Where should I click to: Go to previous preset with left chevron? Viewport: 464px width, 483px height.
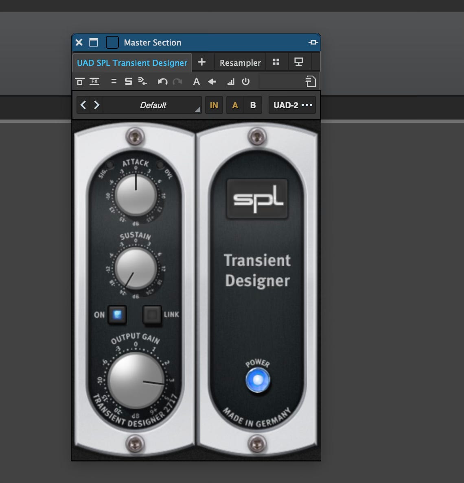[x=83, y=105]
